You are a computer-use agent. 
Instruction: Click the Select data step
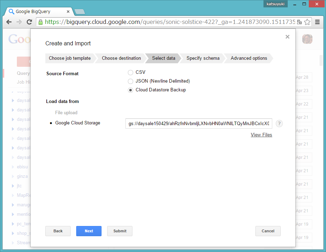164,58
